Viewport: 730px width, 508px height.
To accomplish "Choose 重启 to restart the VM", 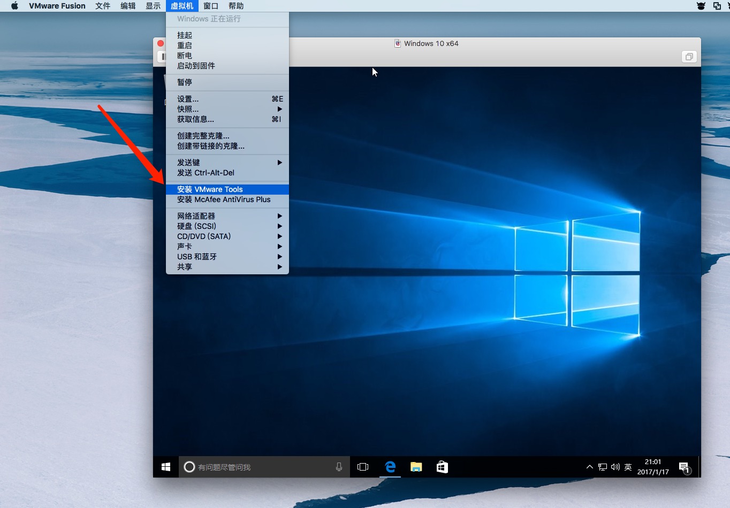I will coord(227,45).
